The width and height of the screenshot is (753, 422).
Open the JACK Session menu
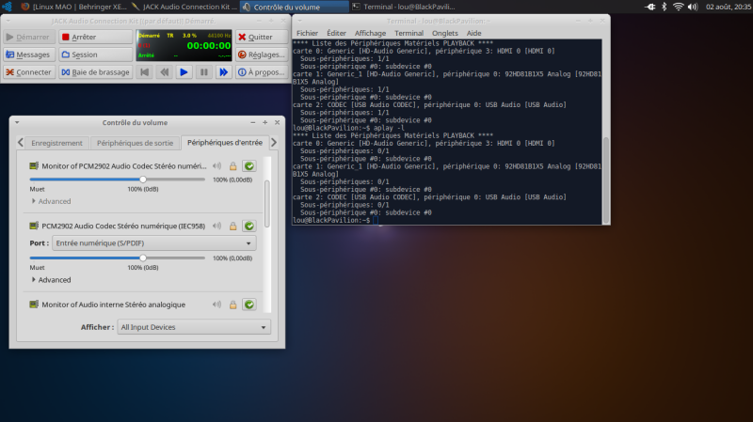[x=96, y=55]
